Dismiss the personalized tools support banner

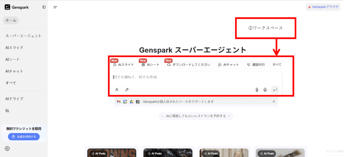tap(273, 102)
